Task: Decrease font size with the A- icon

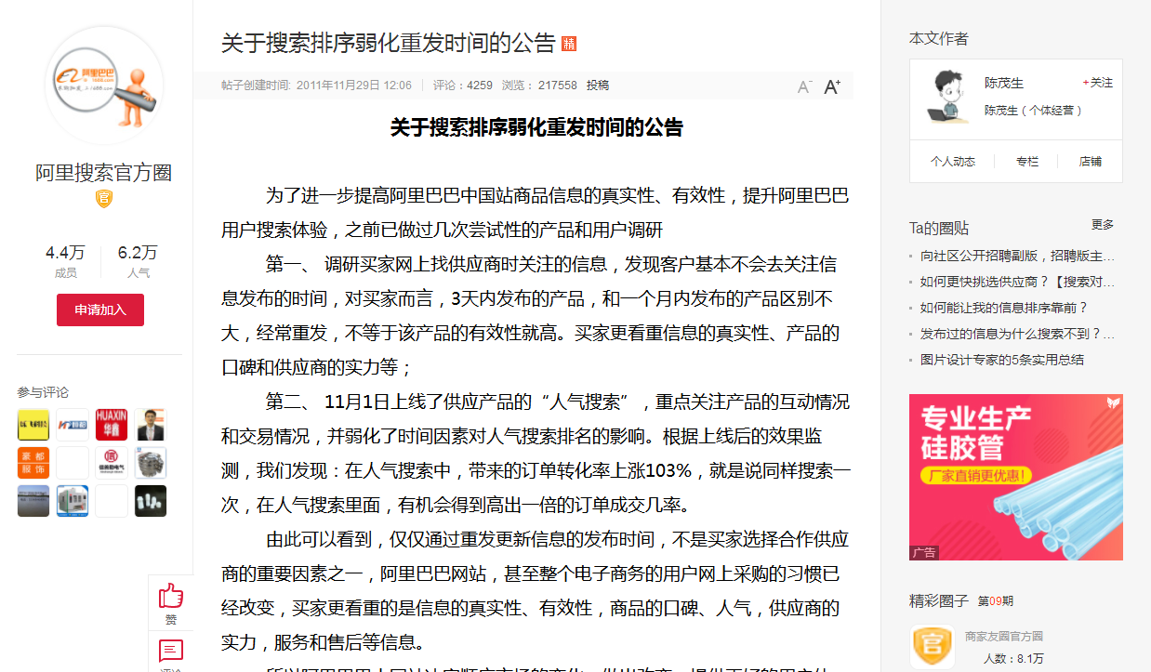Action: [805, 86]
